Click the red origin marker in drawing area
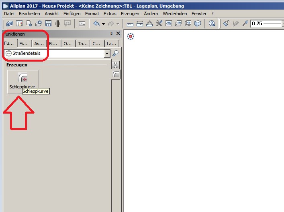This screenshot has height=212, width=284. 130,37
